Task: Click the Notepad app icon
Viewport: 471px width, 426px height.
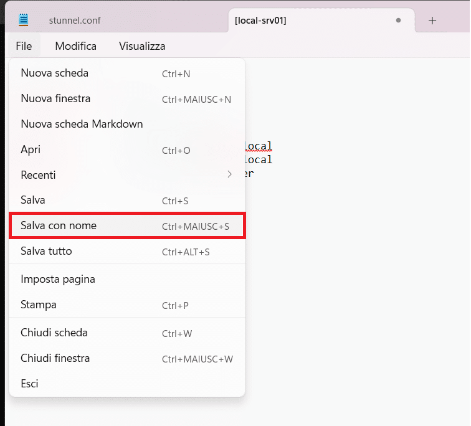Action: (x=24, y=20)
